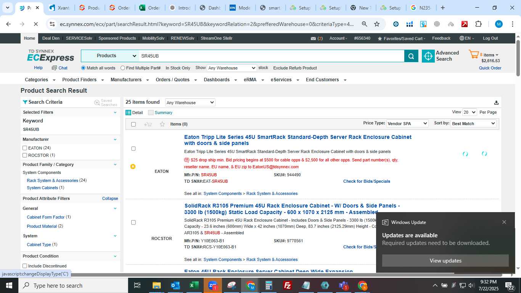Open Outlook from the taskbar
Viewport: 521px width, 293px height.
(175, 285)
